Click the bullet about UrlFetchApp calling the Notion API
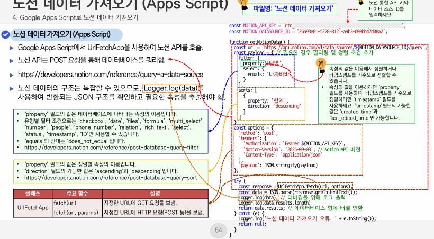Screen dimensions: 434x239 [x=111, y=48]
